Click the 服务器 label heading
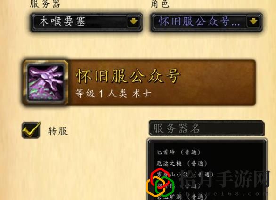 [45, 4]
